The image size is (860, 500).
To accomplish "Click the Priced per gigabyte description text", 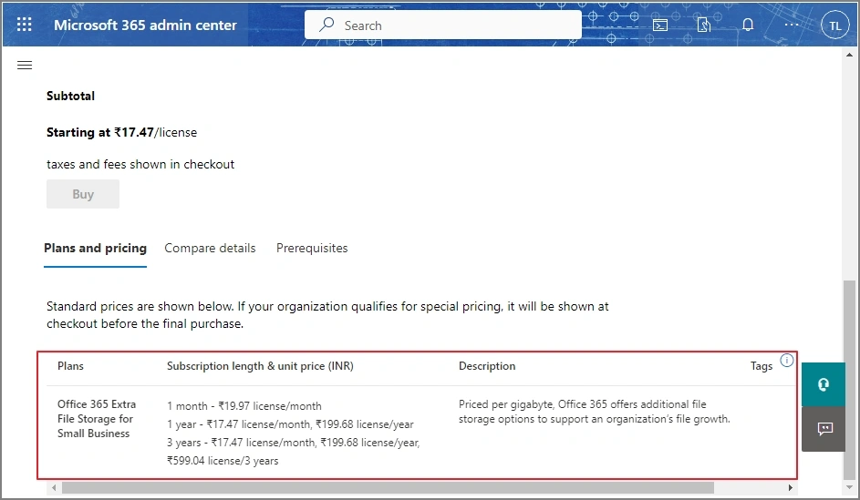I will [595, 412].
